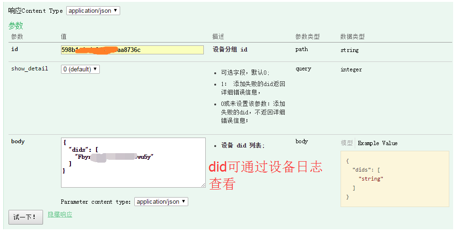
Task: Click the 设备 did 列表 description text
Action: coord(243,146)
